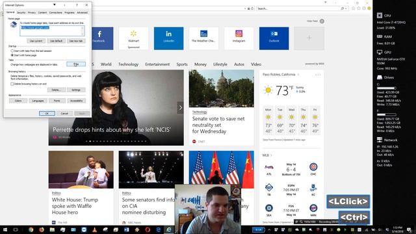416x234 pixels.
Task: Open the Colors appearance button
Action: tap(18, 101)
